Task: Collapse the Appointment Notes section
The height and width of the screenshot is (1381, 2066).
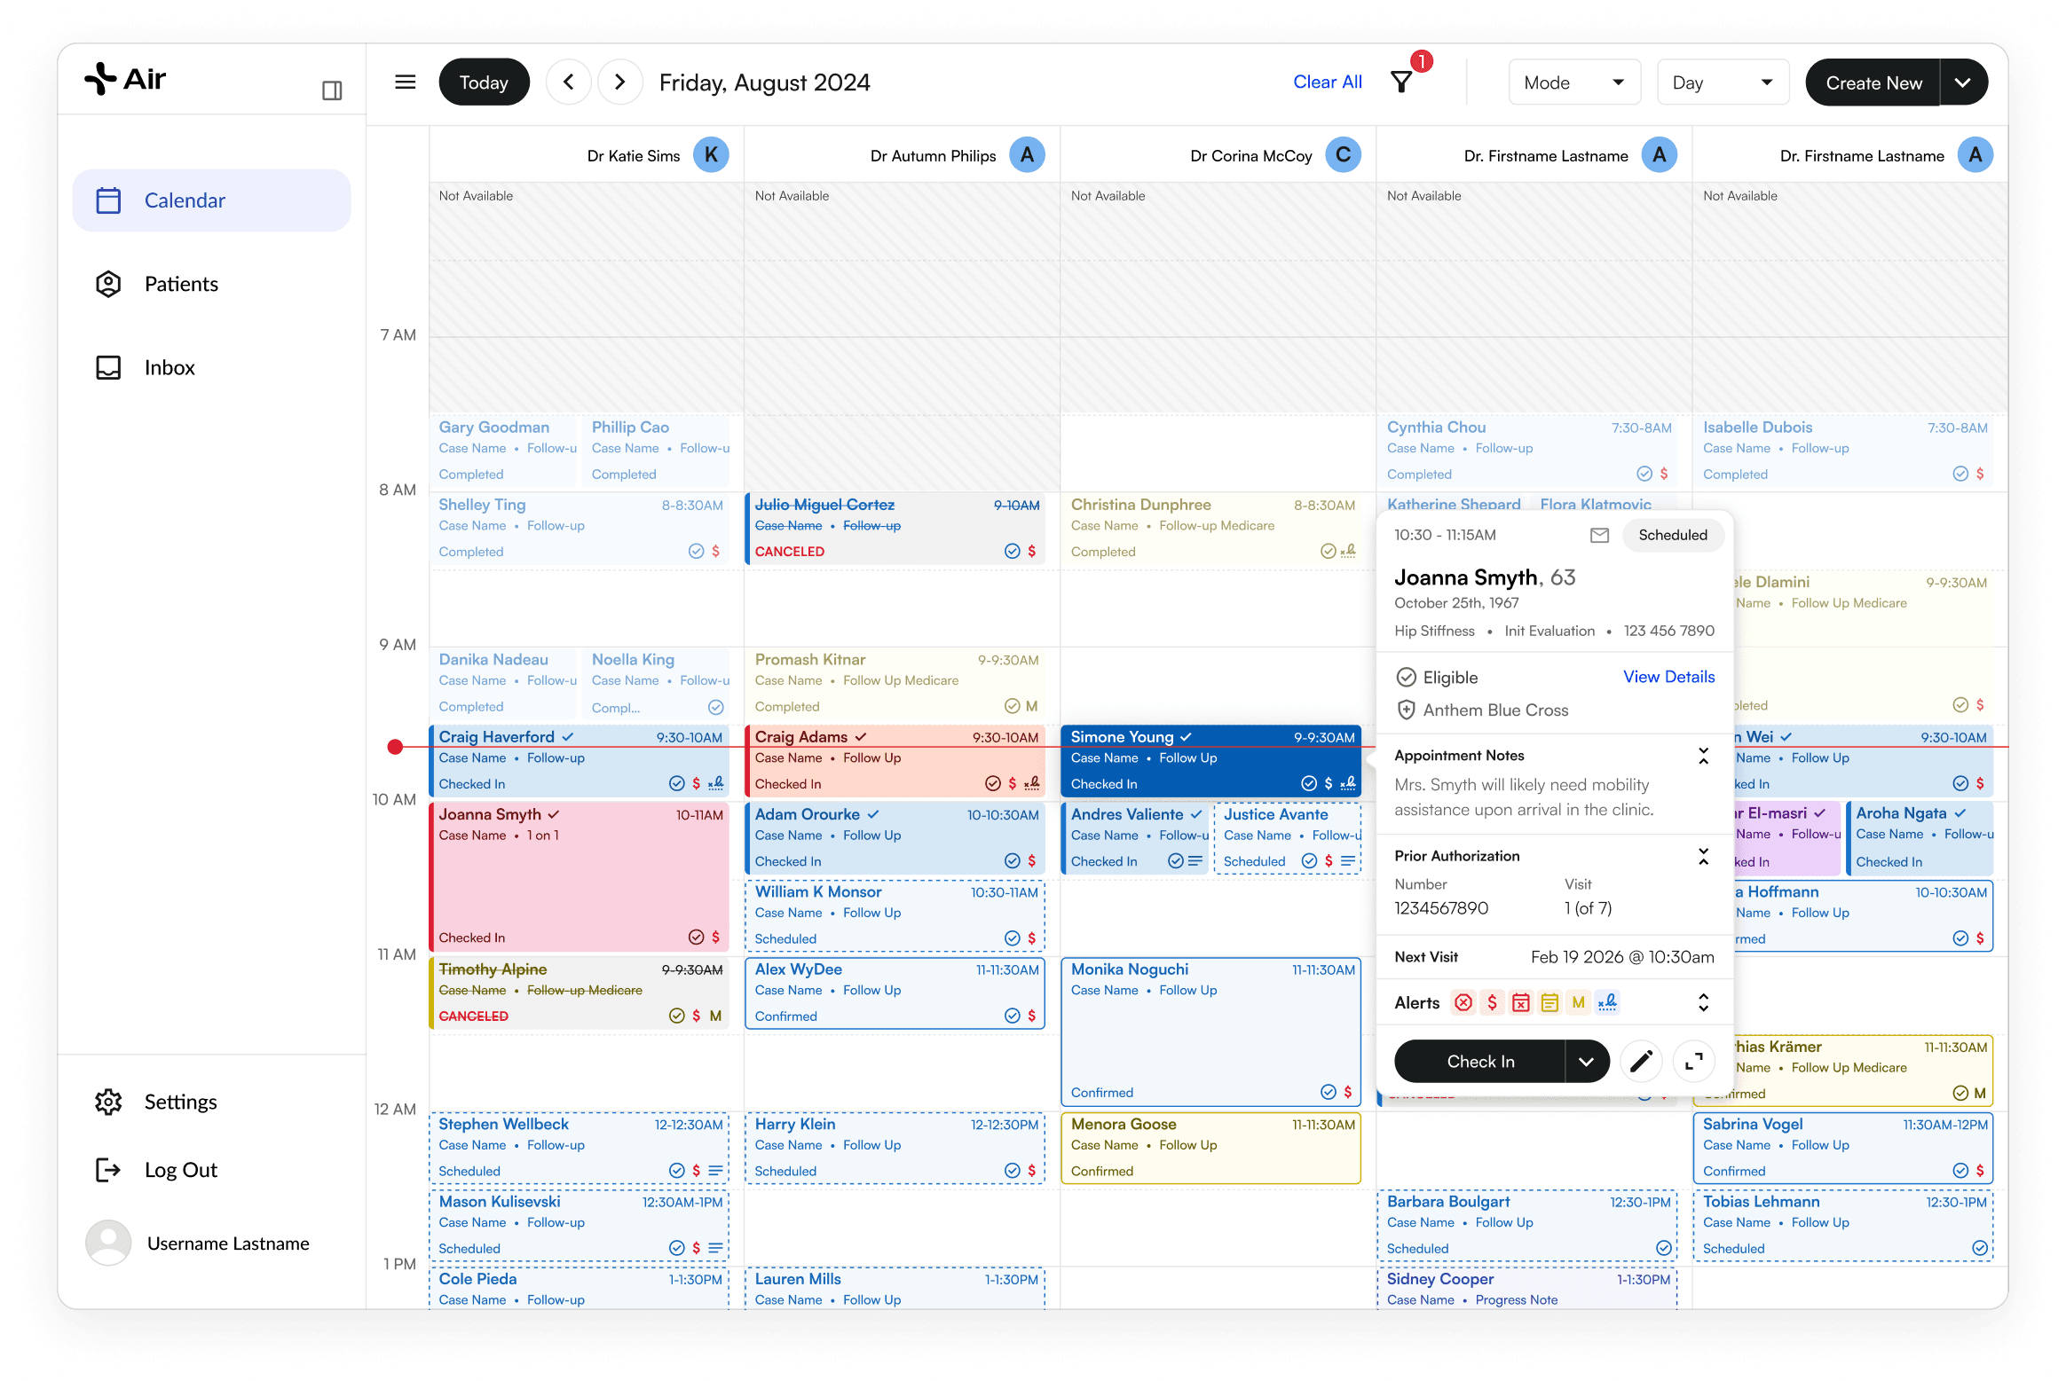Action: tap(1703, 756)
